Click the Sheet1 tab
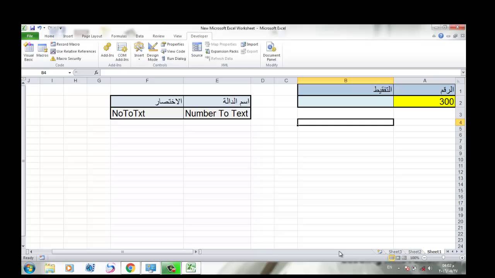This screenshot has width=495, height=278. [434, 252]
